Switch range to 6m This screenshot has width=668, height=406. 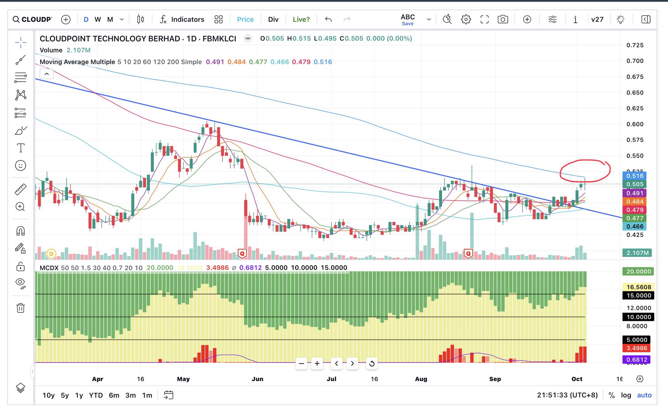click(x=114, y=395)
